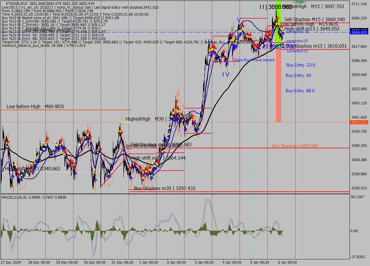Select the '30 Dec 09:30' date label

[x=95, y=262]
